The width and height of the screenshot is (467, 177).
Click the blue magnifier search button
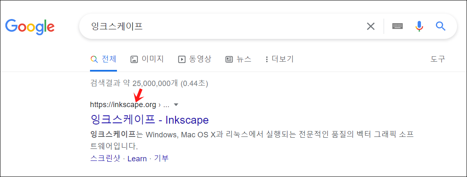(x=440, y=26)
